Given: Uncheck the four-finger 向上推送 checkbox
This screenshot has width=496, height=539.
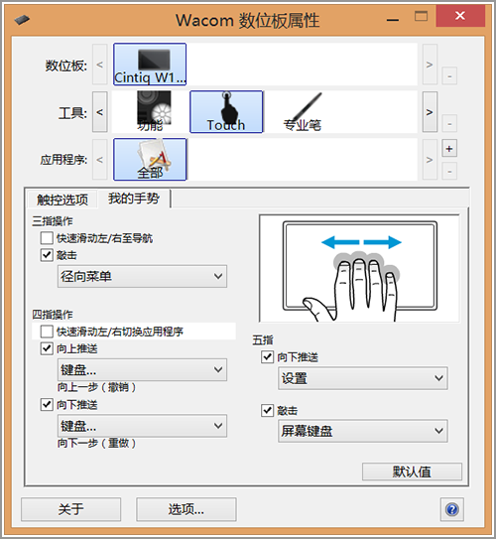Looking at the screenshot, I should point(47,348).
